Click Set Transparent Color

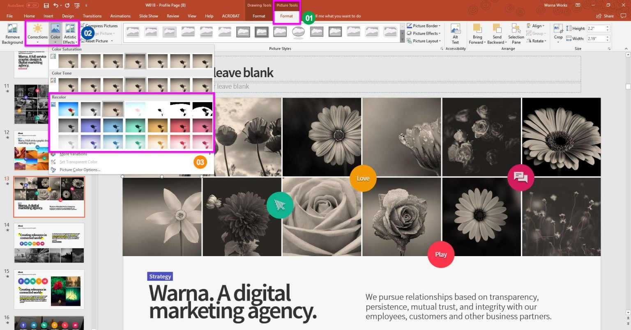click(78, 161)
